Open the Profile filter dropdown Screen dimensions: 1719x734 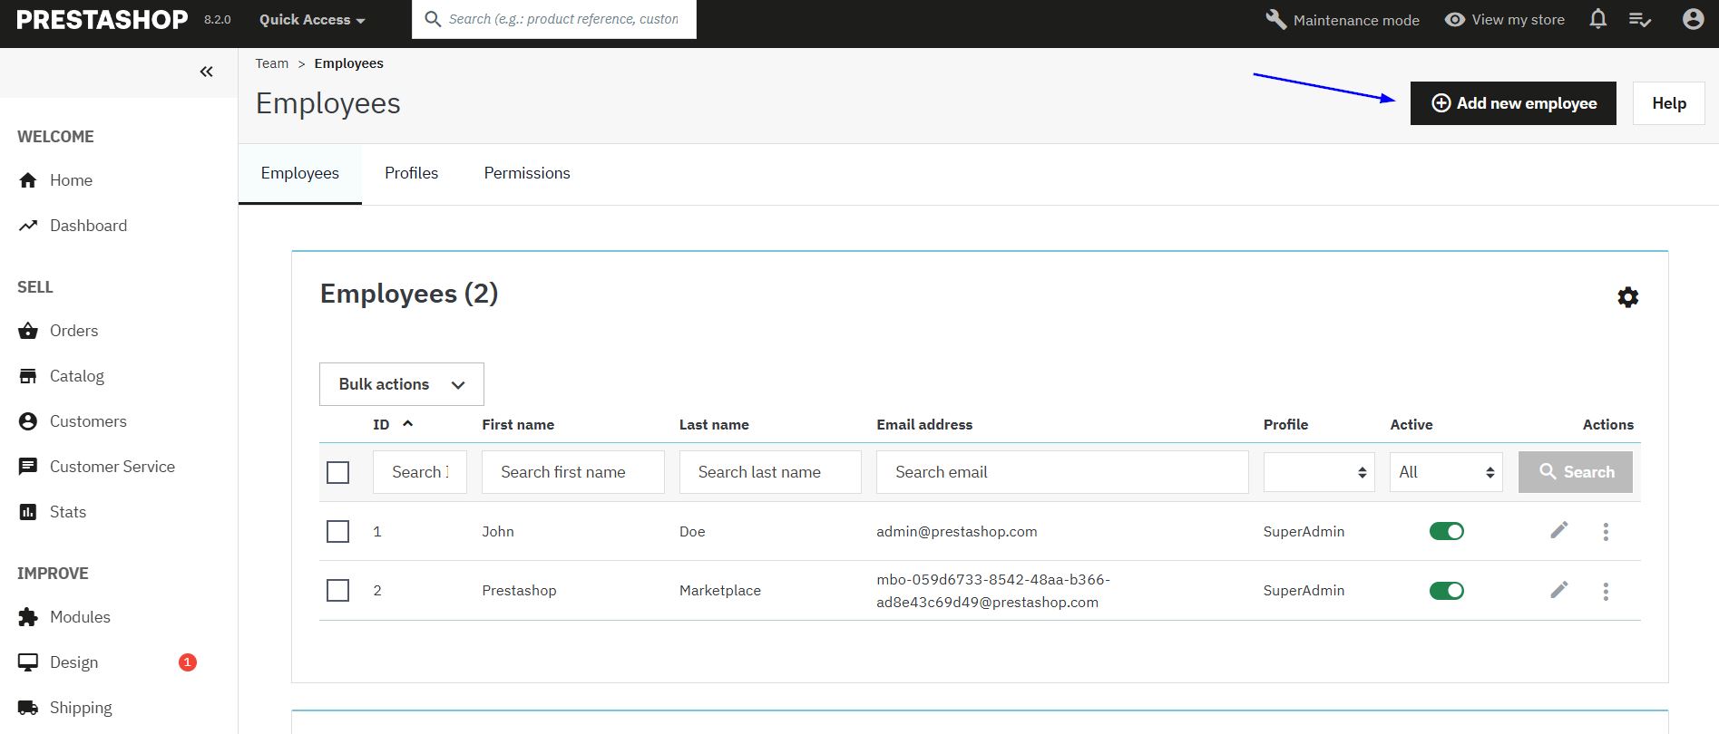[1318, 472]
